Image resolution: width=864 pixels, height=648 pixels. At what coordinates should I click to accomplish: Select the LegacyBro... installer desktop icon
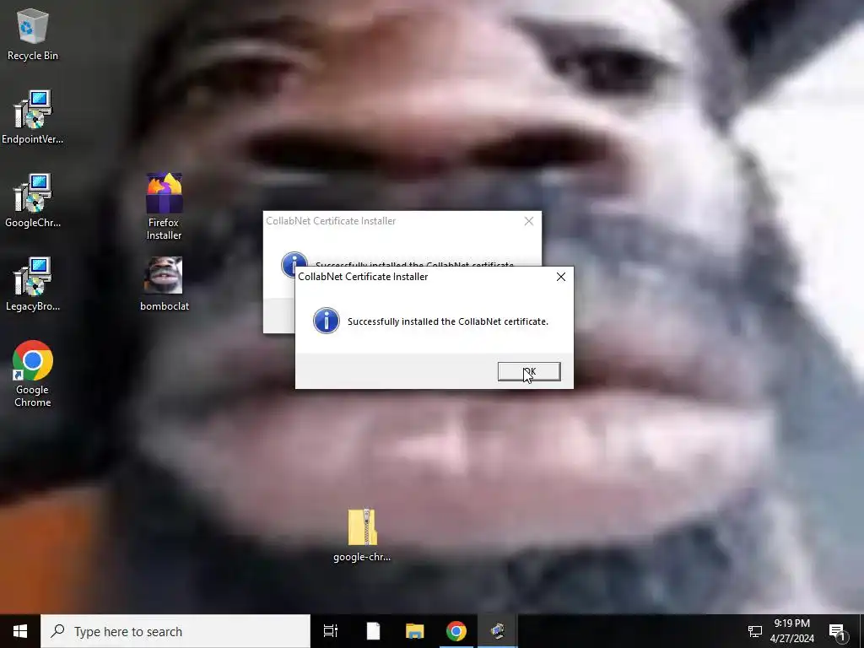click(33, 284)
